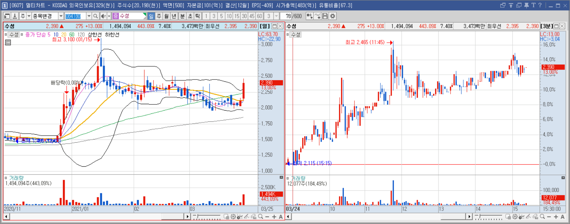The width and height of the screenshot is (570, 224).
Task: Click the add candlestick chart icon
Action: pos(309,16)
